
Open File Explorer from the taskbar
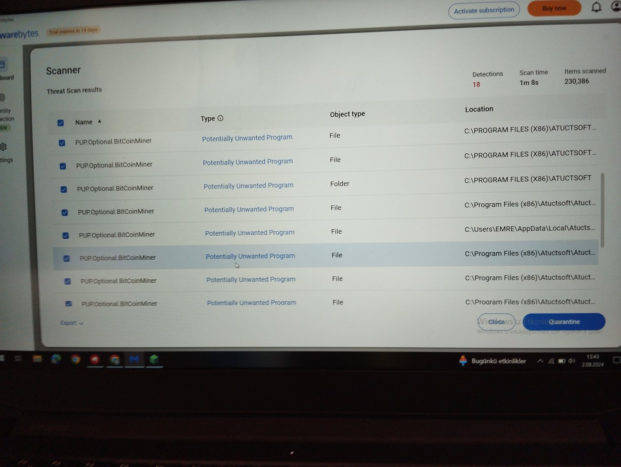point(37,359)
